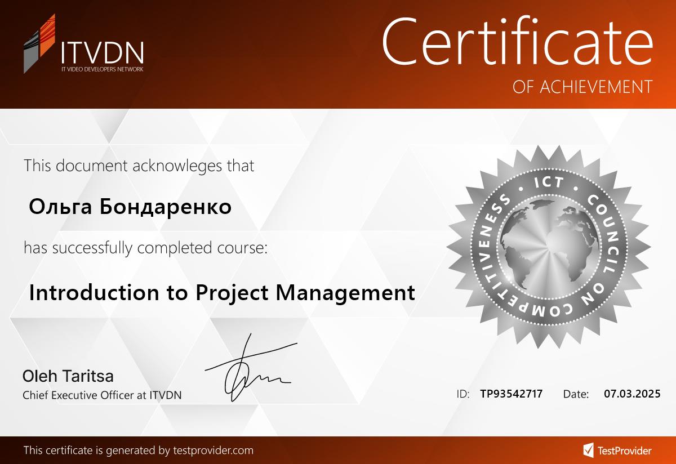Click the signer name Oleh Taritsa
The height and width of the screenshot is (464, 676).
point(68,376)
